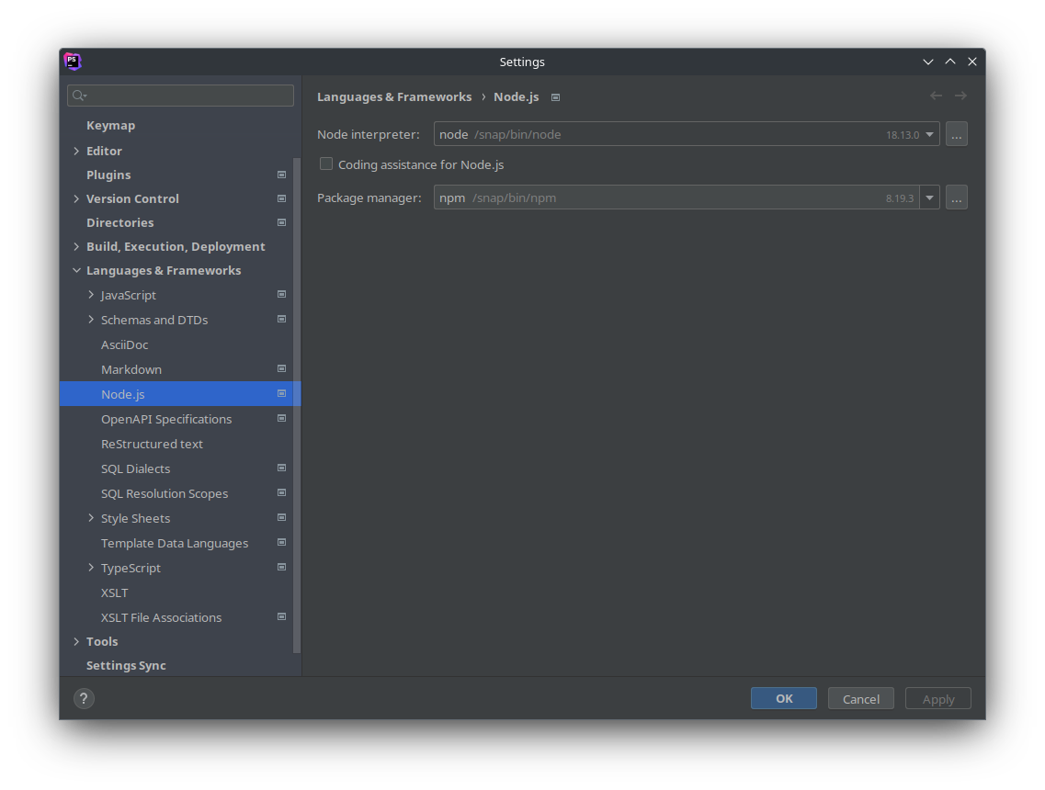Go back using the left arrow
Screen dimensions: 1045x790
(x=936, y=96)
